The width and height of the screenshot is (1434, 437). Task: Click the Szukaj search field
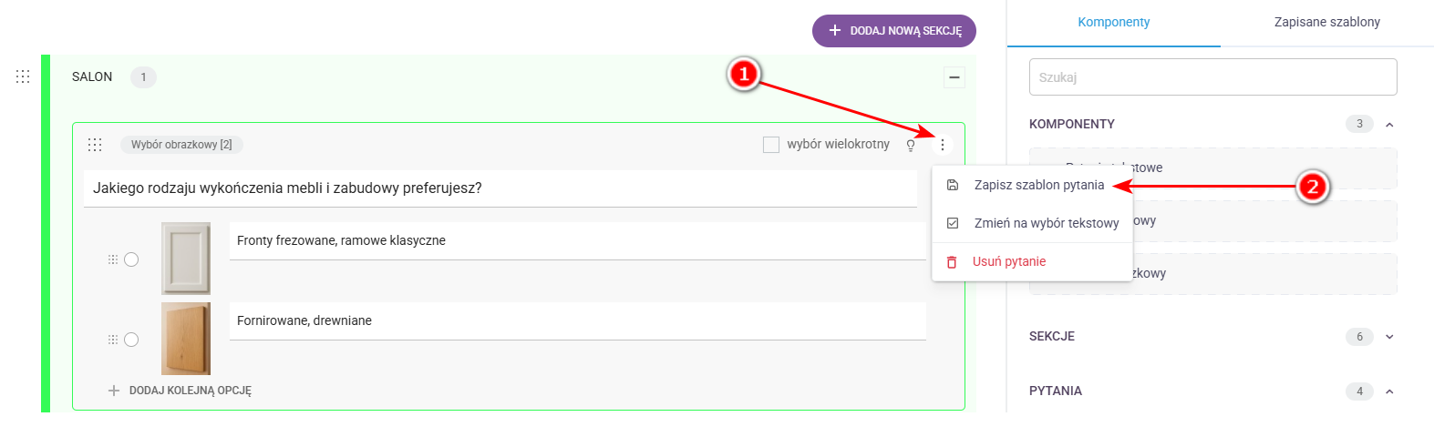coord(1212,77)
